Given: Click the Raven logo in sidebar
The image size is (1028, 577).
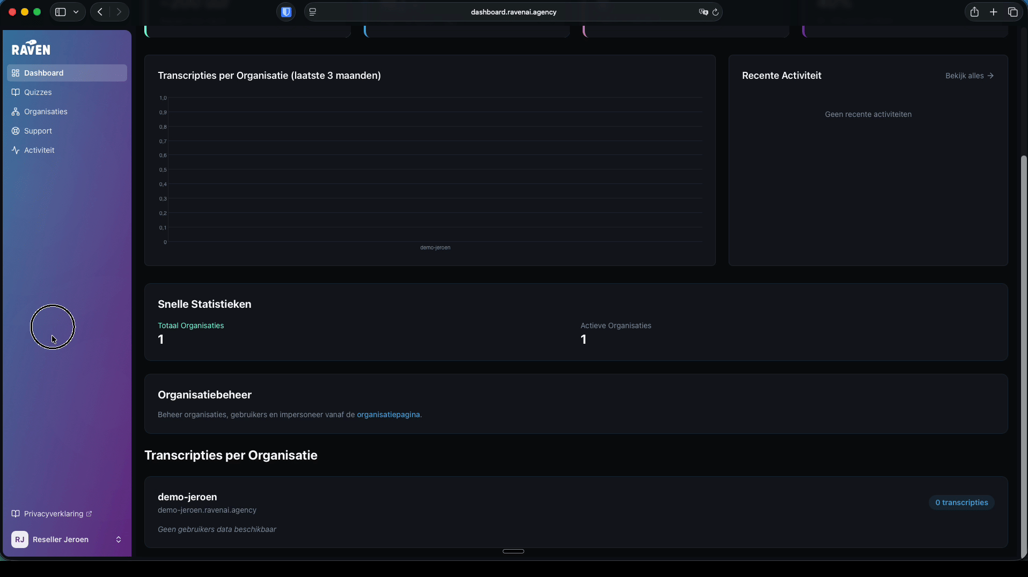Looking at the screenshot, I should [31, 48].
